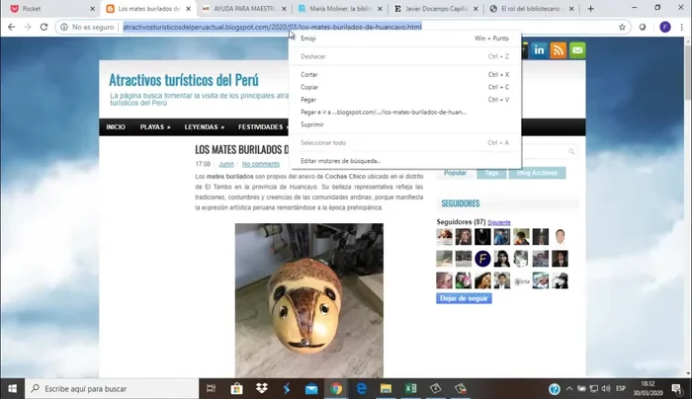
Task: Switch to the Popular sidebar tab
Action: click(455, 173)
